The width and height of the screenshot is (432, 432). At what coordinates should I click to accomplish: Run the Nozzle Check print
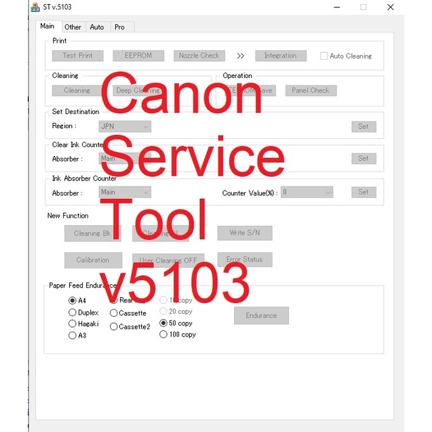(x=199, y=56)
